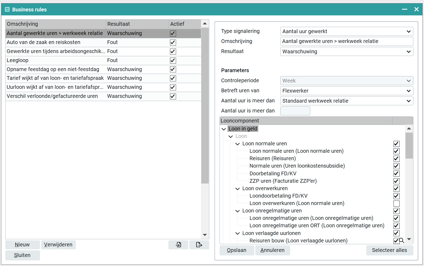Select the Auto van de zaak en reiskosten rule
Image resolution: width=424 pixels, height=266 pixels.
[x=103, y=42]
